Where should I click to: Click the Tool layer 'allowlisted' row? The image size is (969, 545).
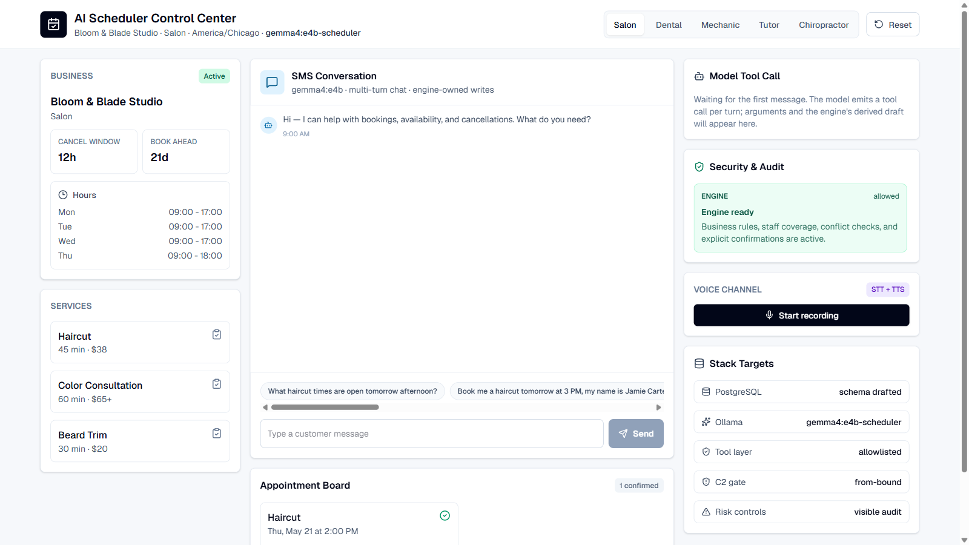pyautogui.click(x=801, y=452)
